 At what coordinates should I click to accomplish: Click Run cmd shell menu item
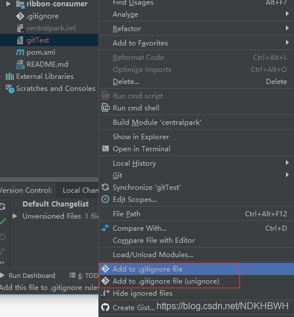196,108
